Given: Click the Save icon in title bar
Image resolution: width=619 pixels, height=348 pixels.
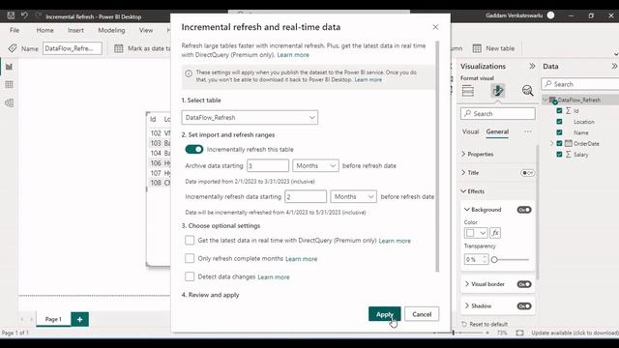Looking at the screenshot, I should point(11,15).
